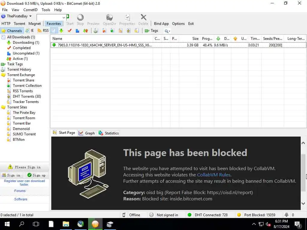Show all downloads filter icon
307x230 pixels.
(54, 31)
